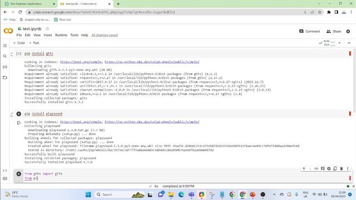The height and width of the screenshot is (200, 356).
Task: Add a new Text cell
Action: (x=34, y=43)
